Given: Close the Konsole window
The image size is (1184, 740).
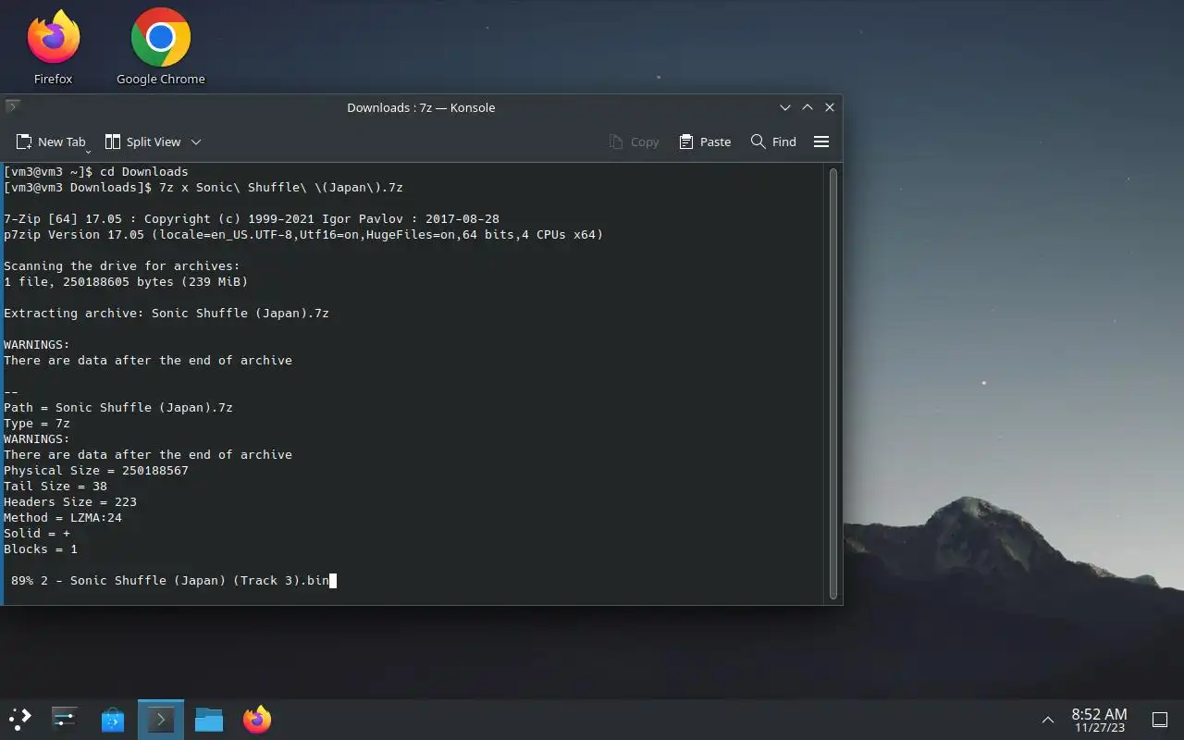Looking at the screenshot, I should 830,107.
